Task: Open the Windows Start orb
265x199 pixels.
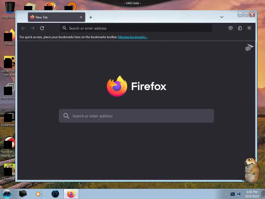Action: 7,194
